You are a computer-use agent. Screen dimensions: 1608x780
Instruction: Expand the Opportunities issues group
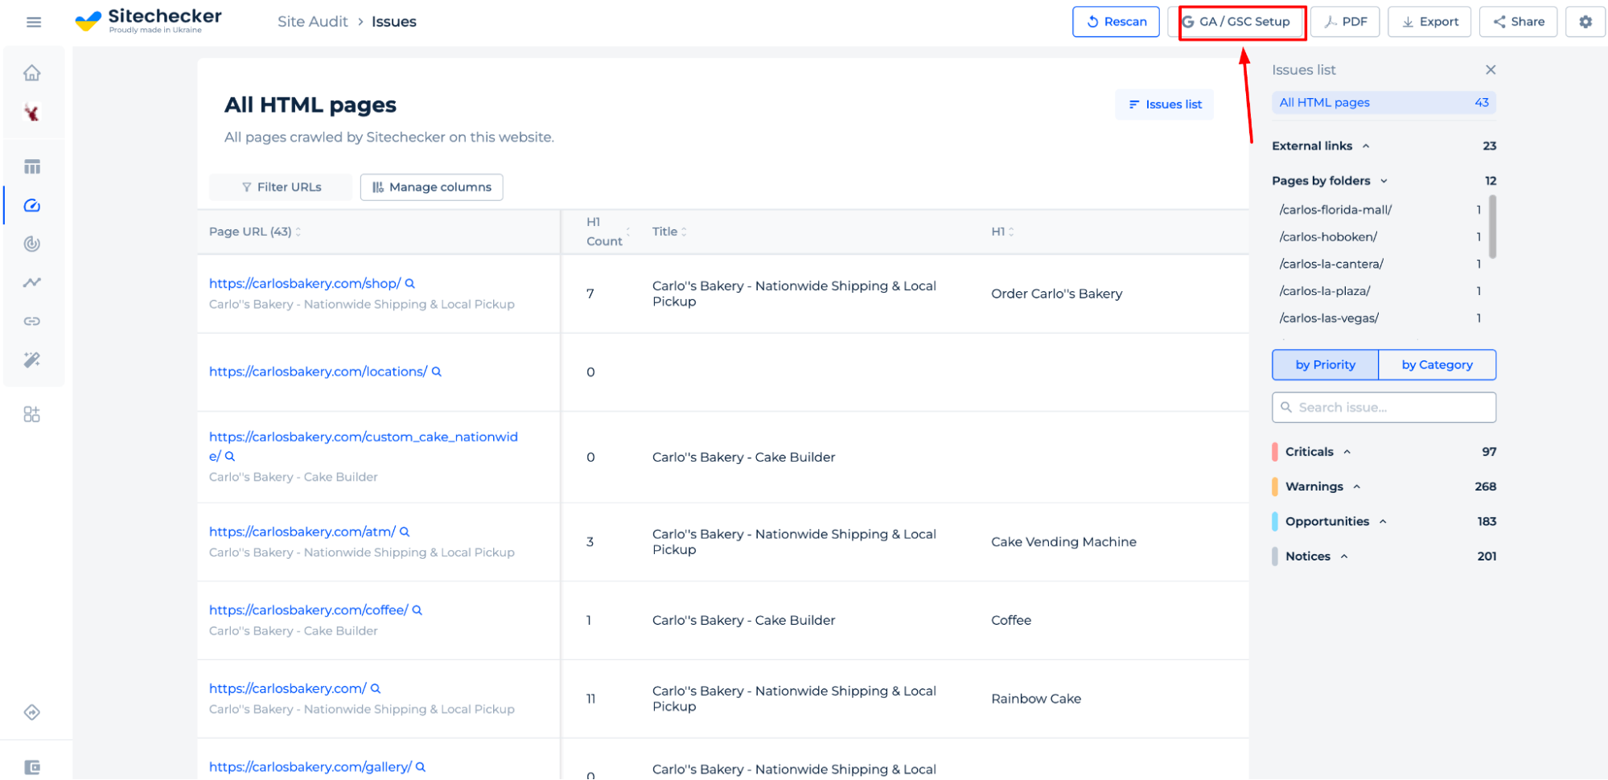coord(1384,521)
